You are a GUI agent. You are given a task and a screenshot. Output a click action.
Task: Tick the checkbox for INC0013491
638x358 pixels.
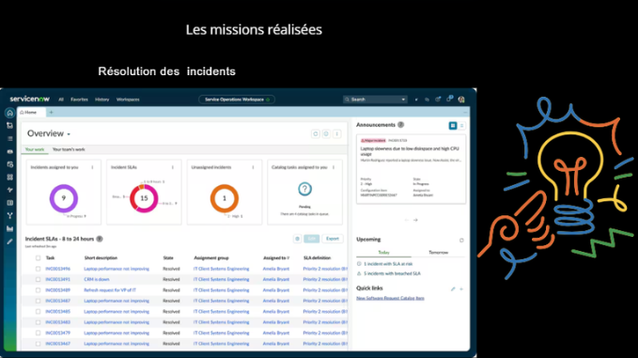click(38, 279)
